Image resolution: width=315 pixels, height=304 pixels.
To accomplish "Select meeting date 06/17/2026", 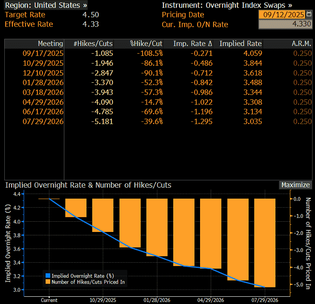I will click(x=43, y=112).
